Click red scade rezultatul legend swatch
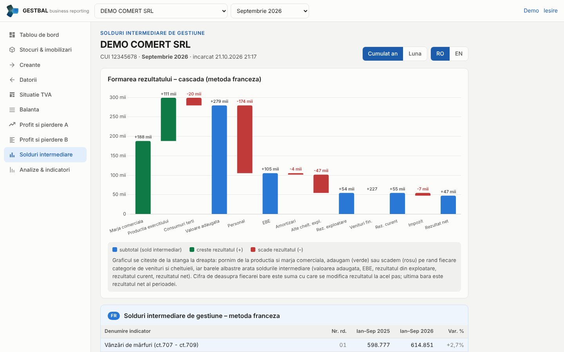Image resolution: width=564 pixels, height=352 pixels. pyautogui.click(x=253, y=250)
